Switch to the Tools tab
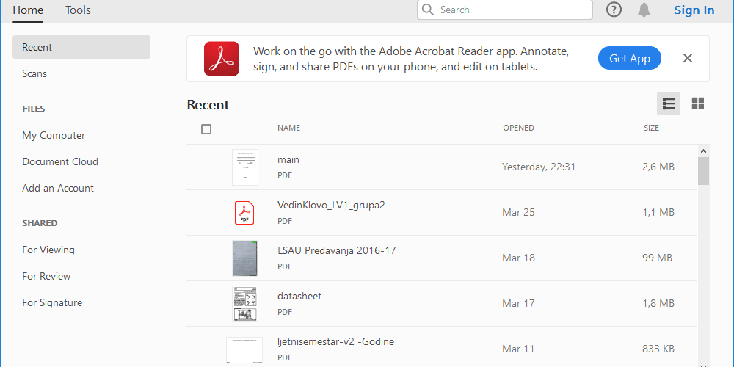 [x=79, y=10]
